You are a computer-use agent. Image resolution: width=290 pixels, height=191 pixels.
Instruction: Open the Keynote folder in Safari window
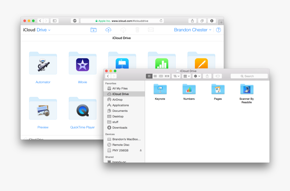click(x=122, y=60)
